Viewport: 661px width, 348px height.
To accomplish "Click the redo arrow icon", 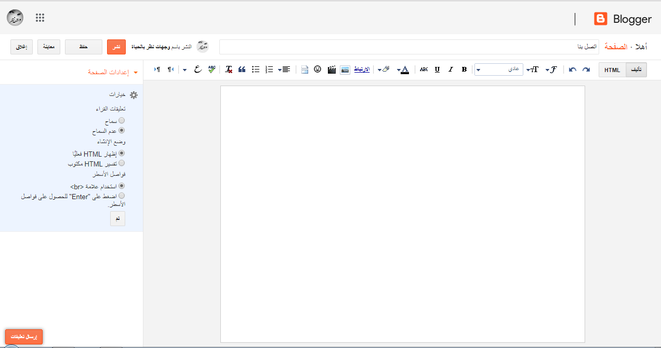I will (586, 69).
